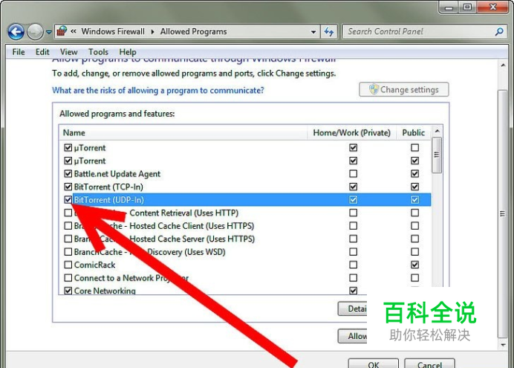Open the File menu
The image size is (514, 368).
click(x=19, y=52)
